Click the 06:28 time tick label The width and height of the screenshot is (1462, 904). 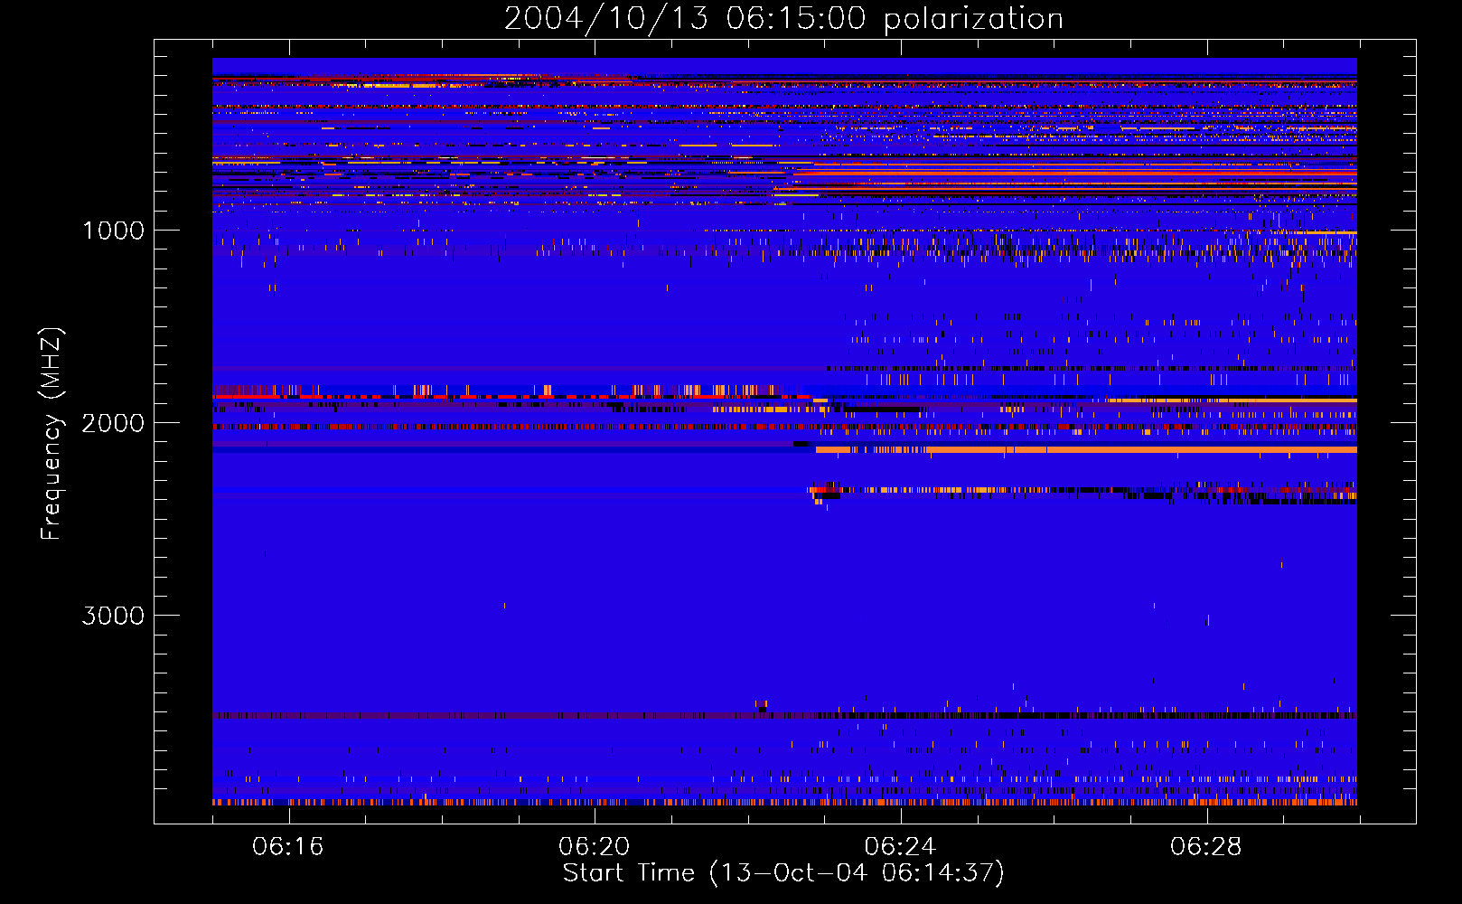[1205, 847]
